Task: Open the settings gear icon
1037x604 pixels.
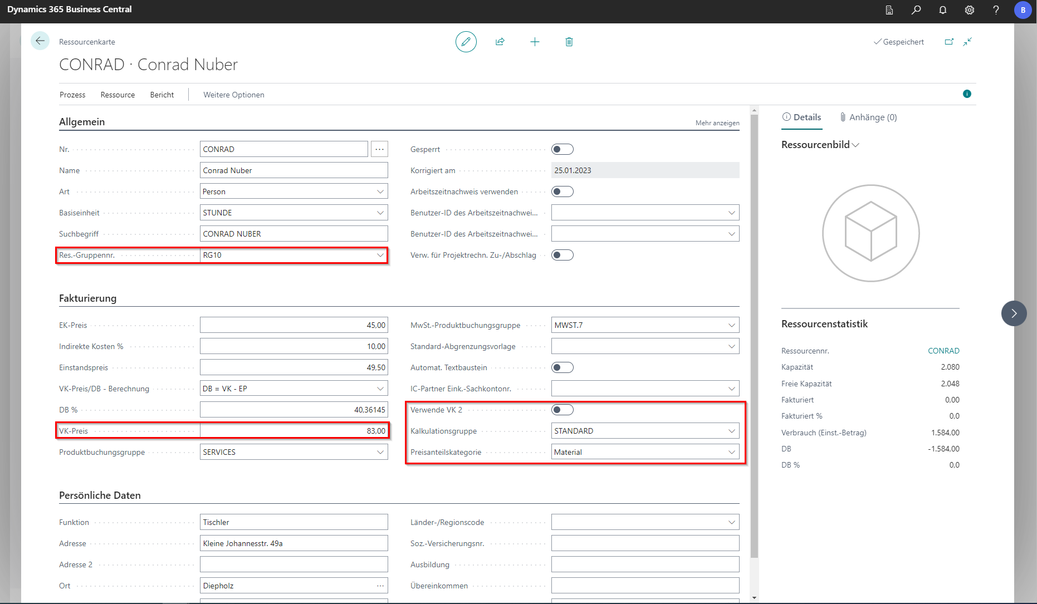Action: click(x=970, y=10)
